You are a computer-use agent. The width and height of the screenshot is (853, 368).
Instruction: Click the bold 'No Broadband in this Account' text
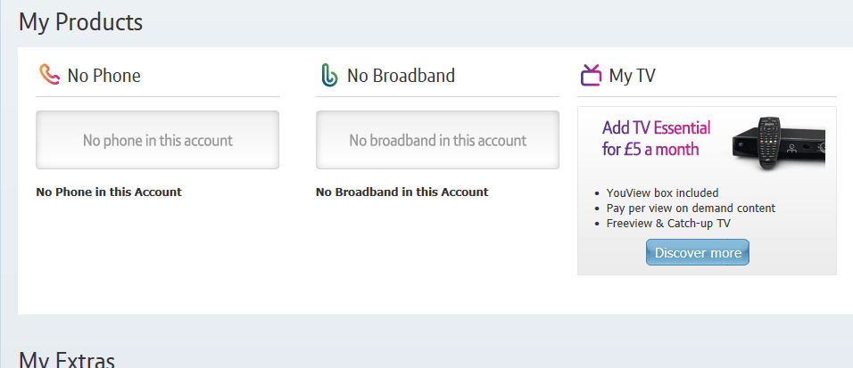click(x=402, y=192)
